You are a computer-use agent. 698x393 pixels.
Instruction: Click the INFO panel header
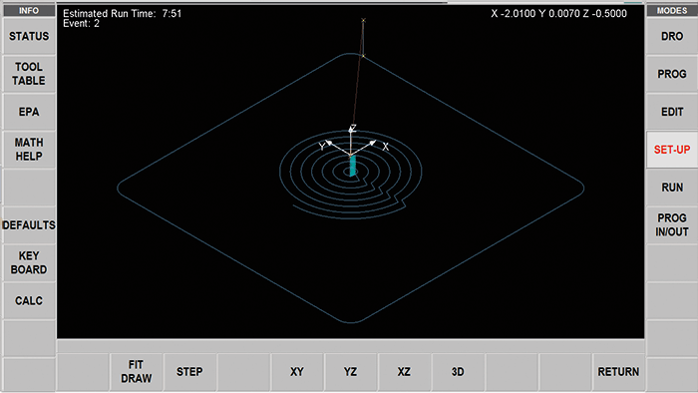pyautogui.click(x=29, y=10)
